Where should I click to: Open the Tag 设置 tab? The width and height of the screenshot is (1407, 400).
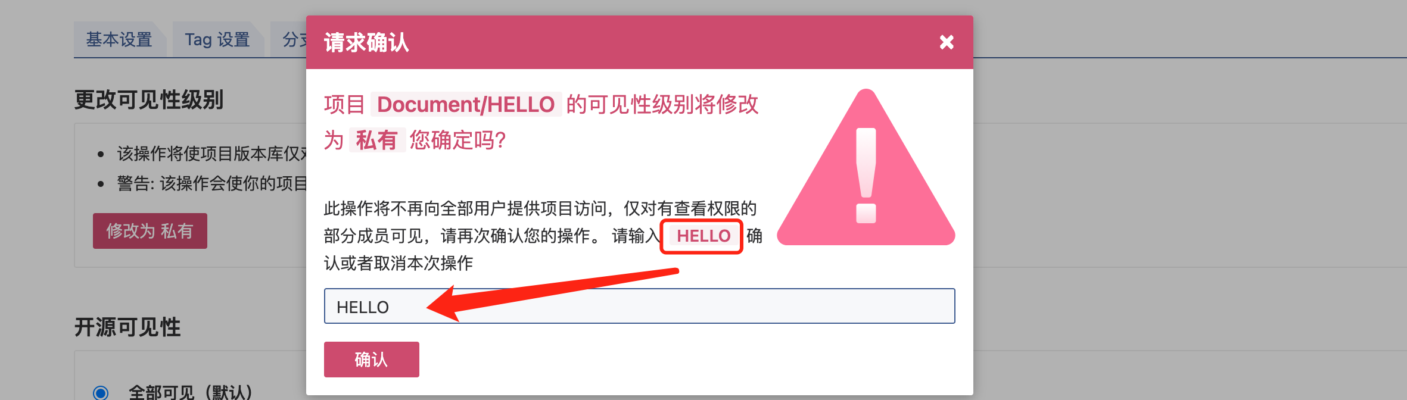coord(217,39)
